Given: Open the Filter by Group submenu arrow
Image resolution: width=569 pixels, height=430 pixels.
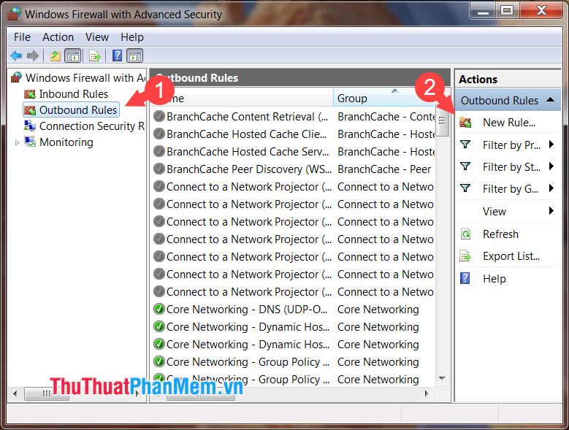Looking at the screenshot, I should pyautogui.click(x=551, y=188).
